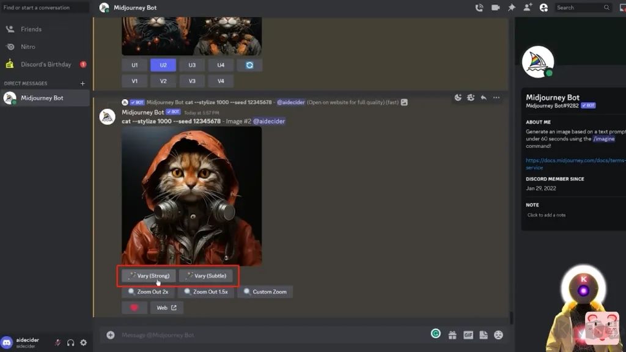This screenshot has width=626, height=352.
Task: Click the Vary (Strong) button
Action: 149,276
